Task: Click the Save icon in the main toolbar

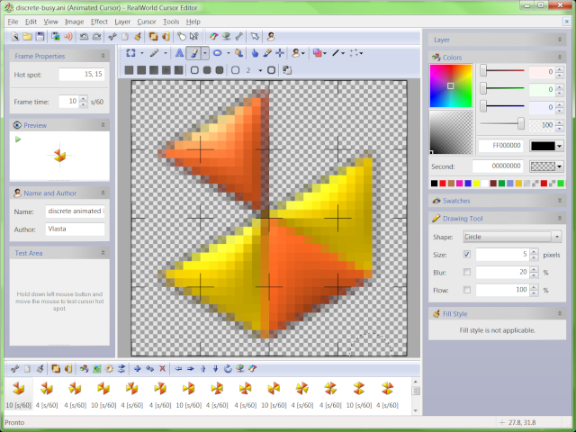Action: [x=40, y=37]
